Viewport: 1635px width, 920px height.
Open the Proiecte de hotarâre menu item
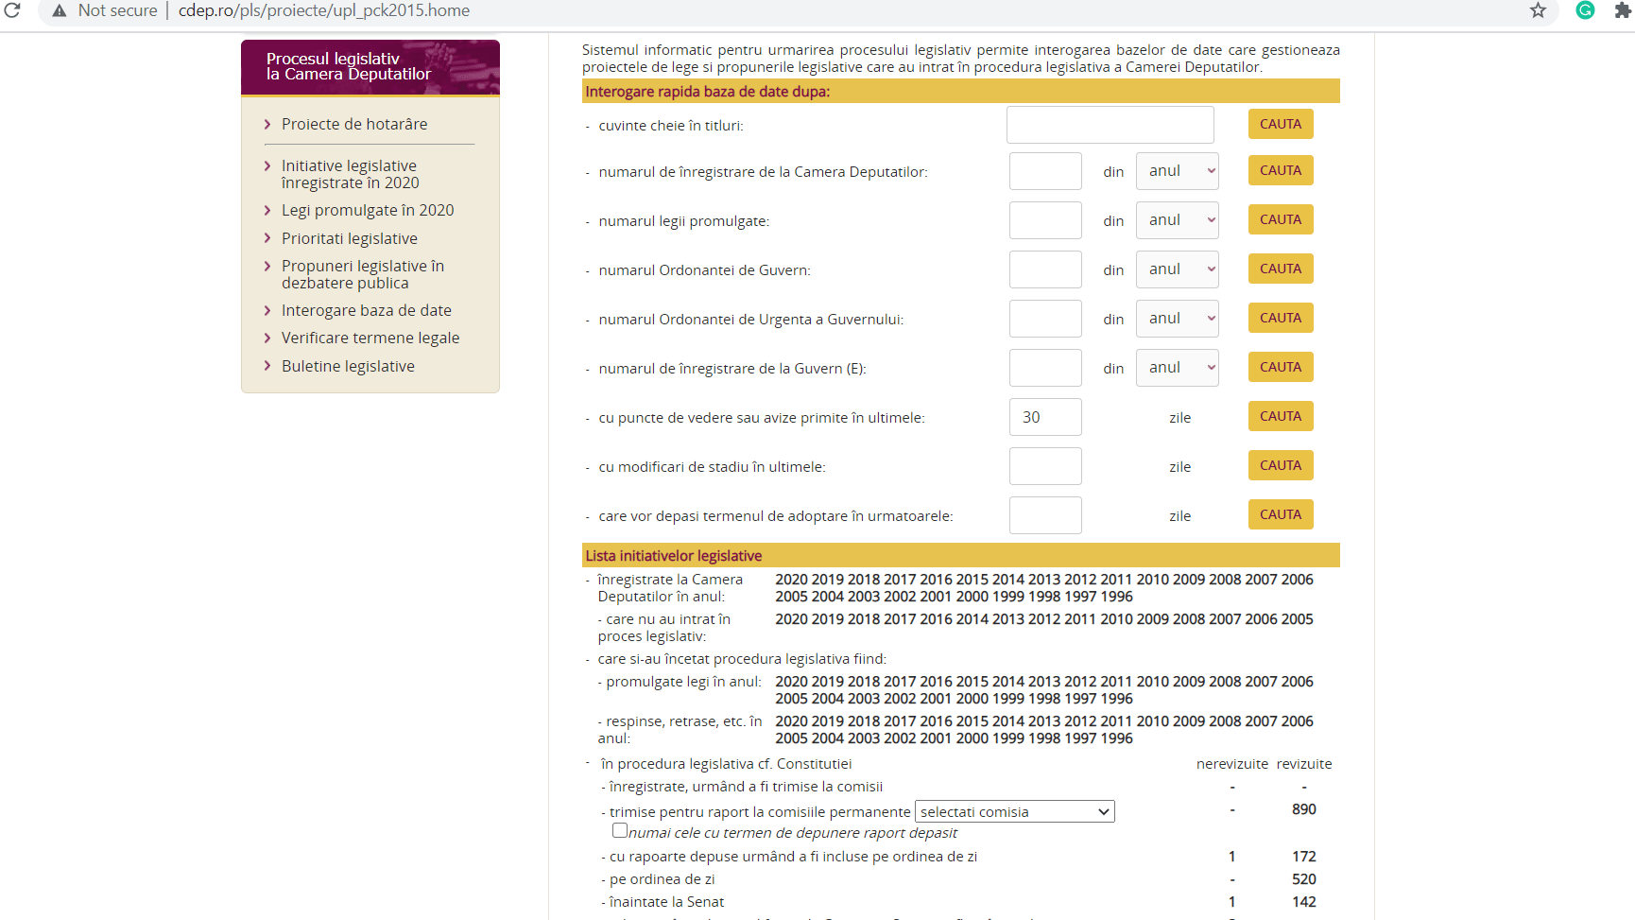(x=354, y=124)
